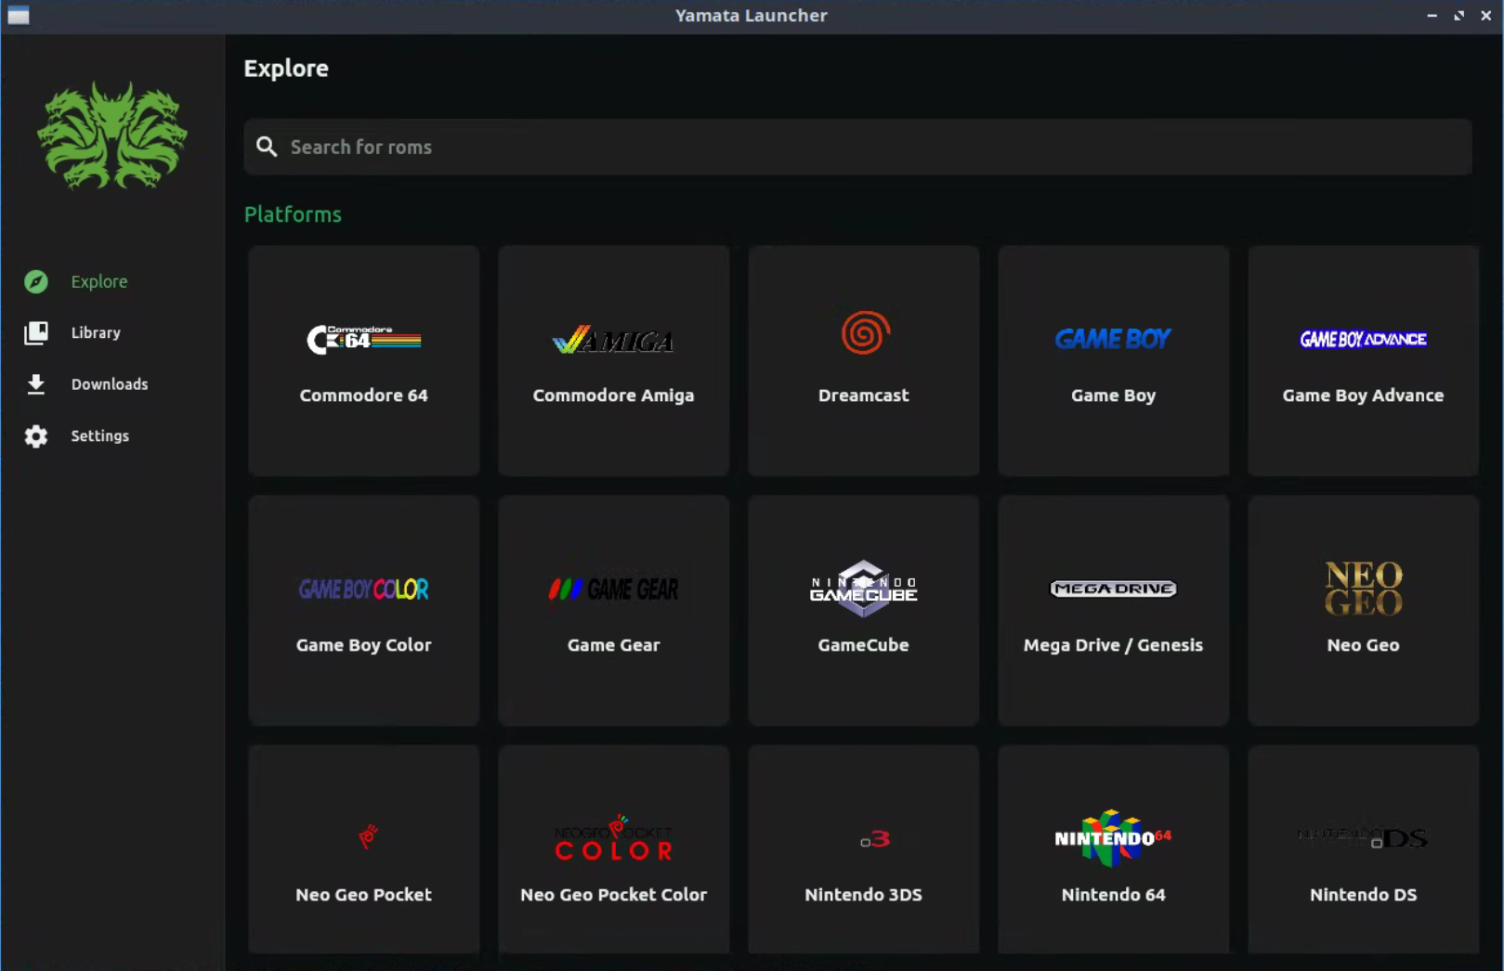
Task: Switch to the Downloads menu label
Action: click(x=110, y=384)
